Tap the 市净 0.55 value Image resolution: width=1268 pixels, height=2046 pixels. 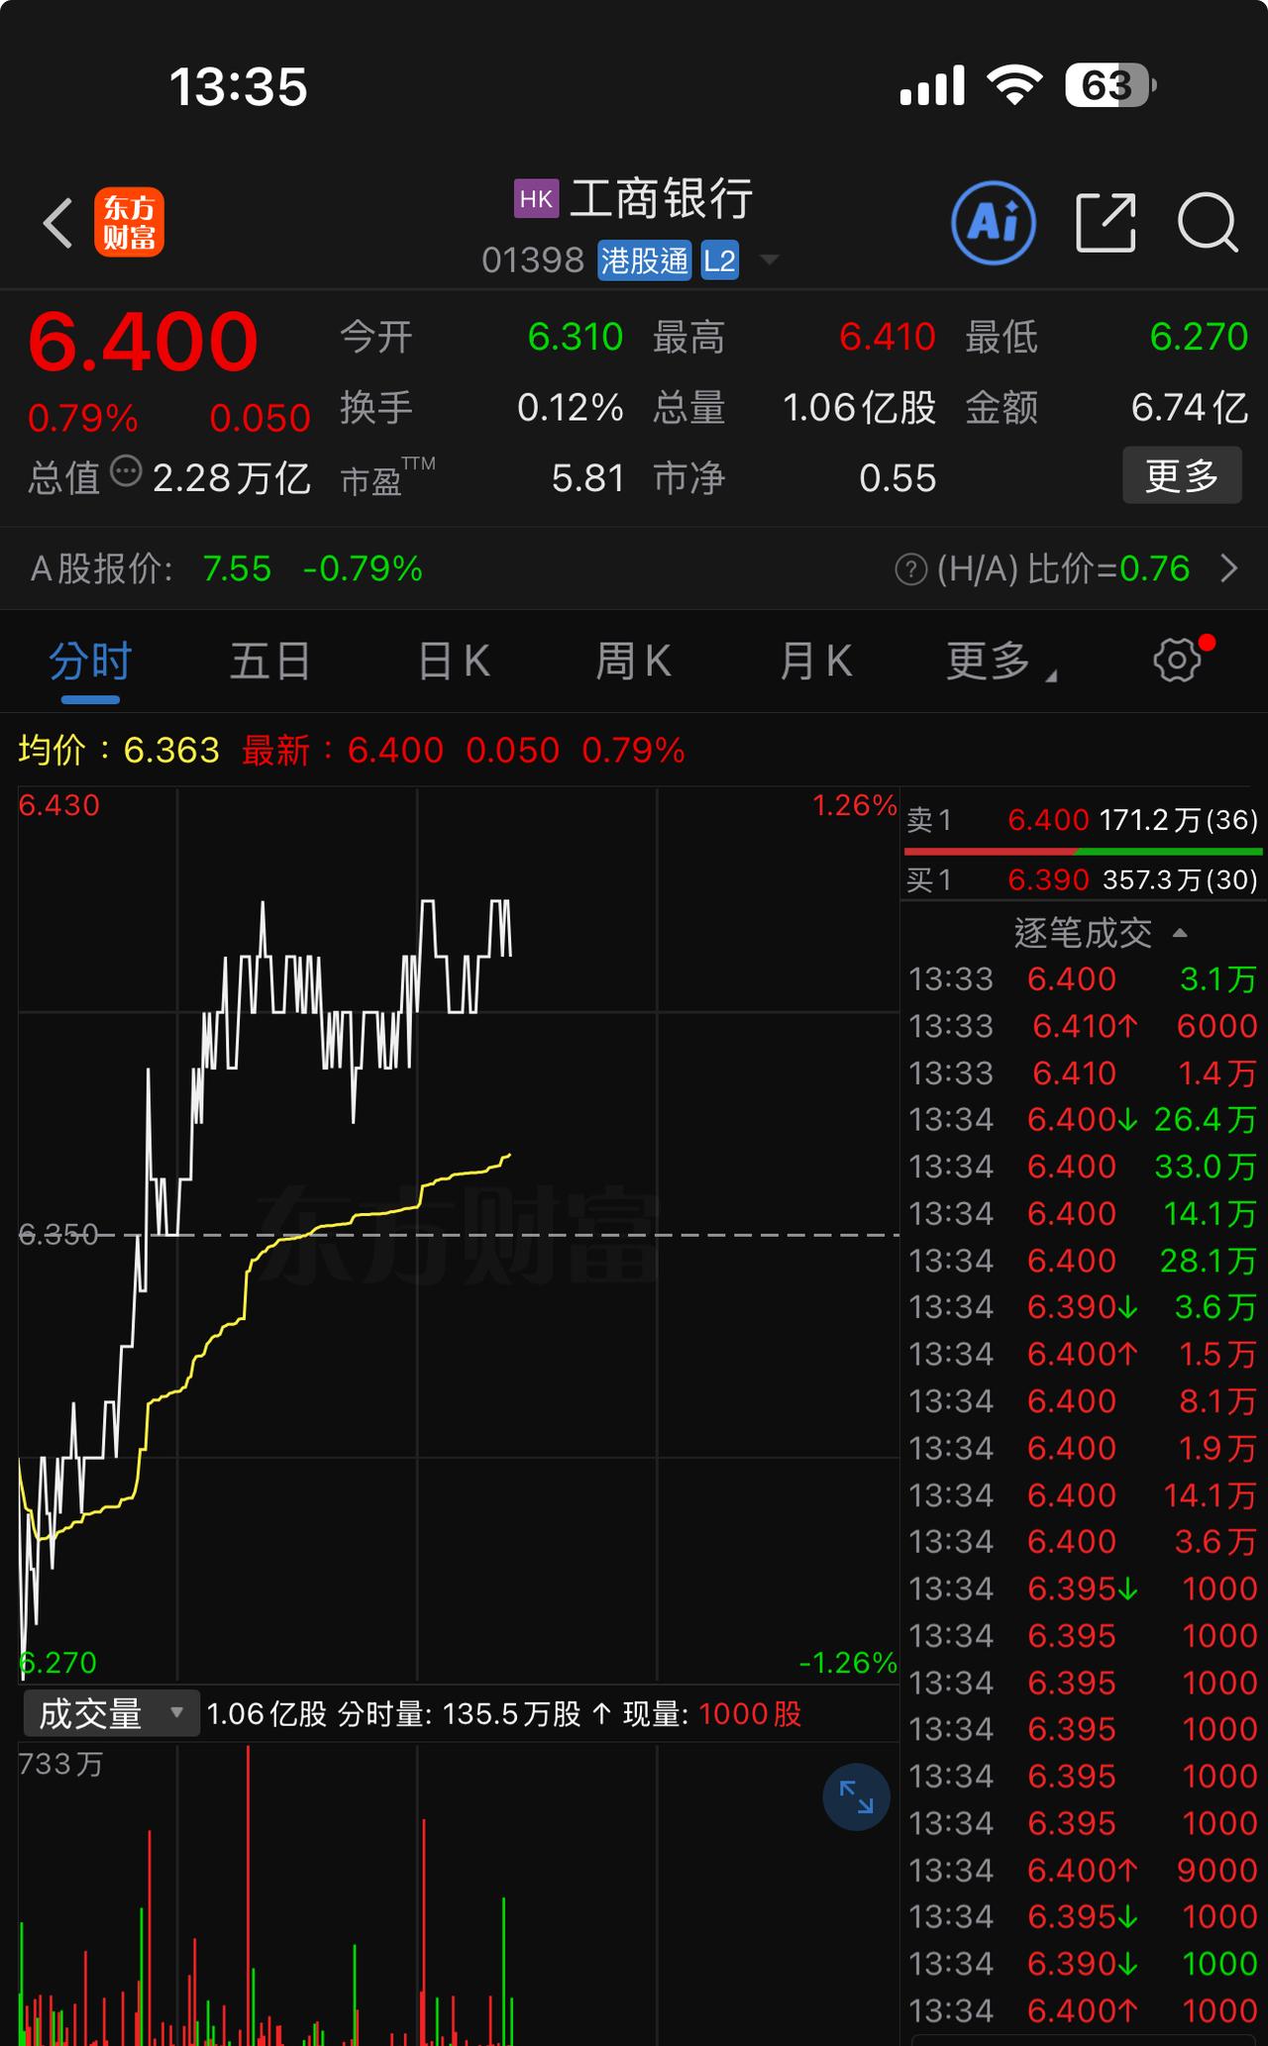point(898,479)
